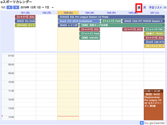
Task: Open the シャドバ JCG event on 12/1
Action: [25, 17]
